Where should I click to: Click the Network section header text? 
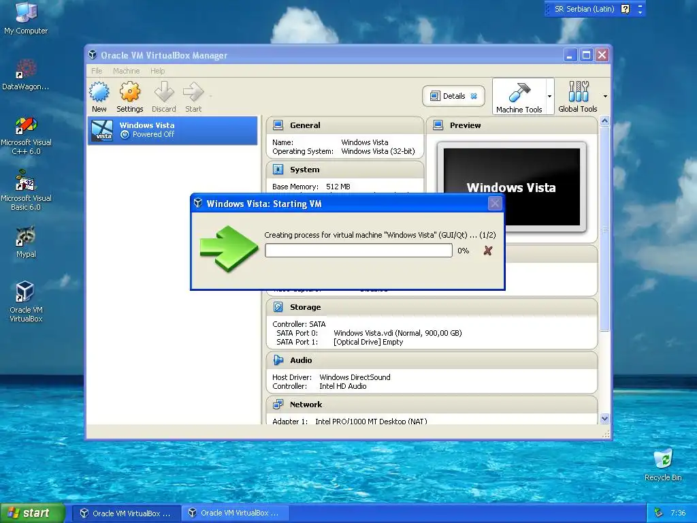tap(306, 405)
